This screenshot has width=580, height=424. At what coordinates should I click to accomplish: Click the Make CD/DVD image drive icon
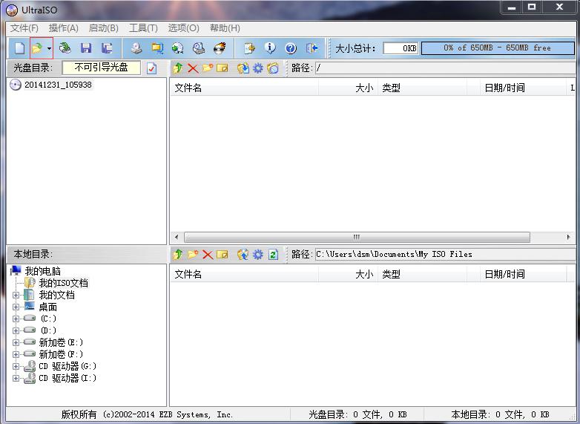(x=137, y=48)
